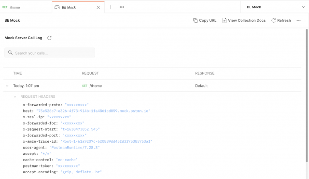
Task: Collapse the Today, 1:07 am call row
Action: (x=7, y=86)
